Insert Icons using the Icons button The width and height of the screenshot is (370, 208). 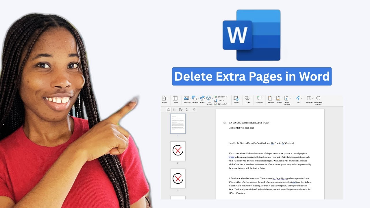pyautogui.click(x=202, y=99)
